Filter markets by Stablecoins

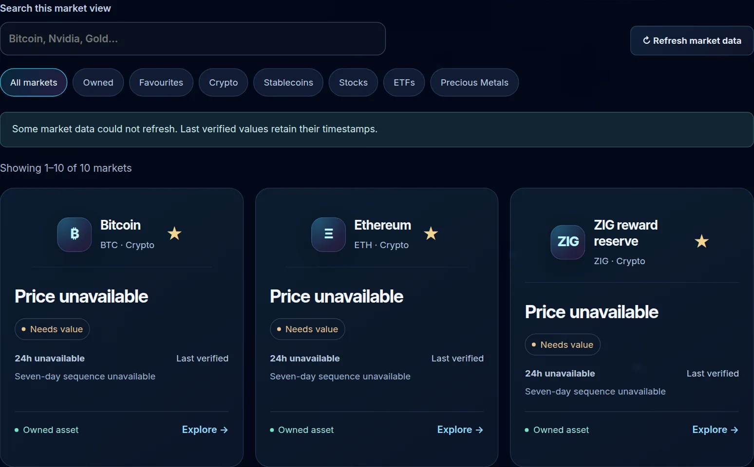(x=288, y=83)
